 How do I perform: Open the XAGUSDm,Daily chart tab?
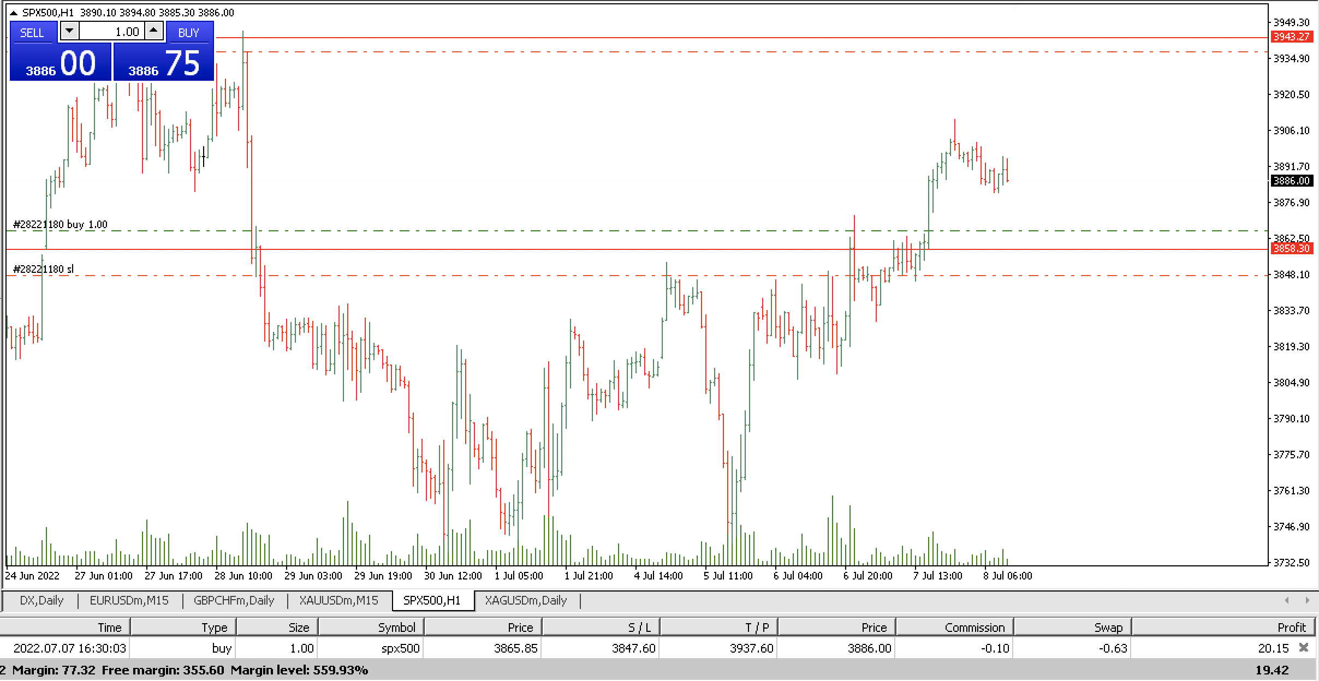[x=526, y=601]
